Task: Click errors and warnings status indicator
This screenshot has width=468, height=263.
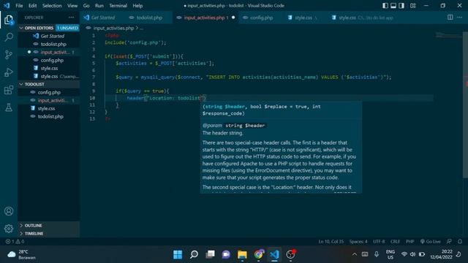Action: (15, 242)
